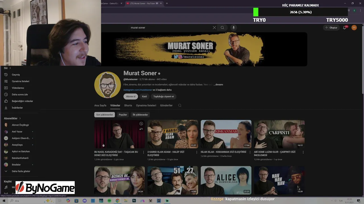
Task: Expand the Siz section chevron
Action: point(10,68)
